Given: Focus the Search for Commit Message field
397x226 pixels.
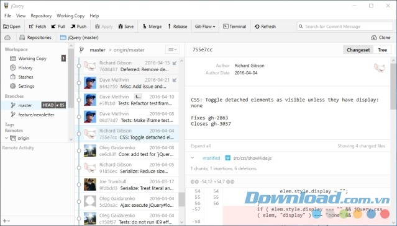Looking at the screenshot, I should click(x=345, y=27).
